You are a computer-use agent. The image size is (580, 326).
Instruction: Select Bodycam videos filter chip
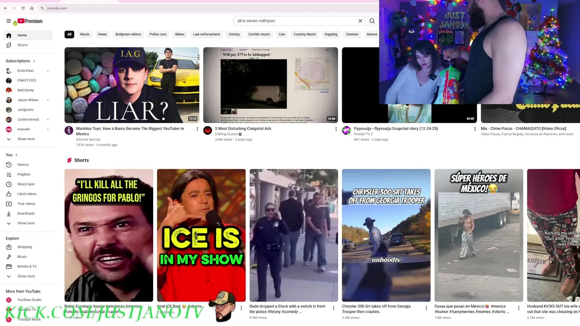coord(128,34)
